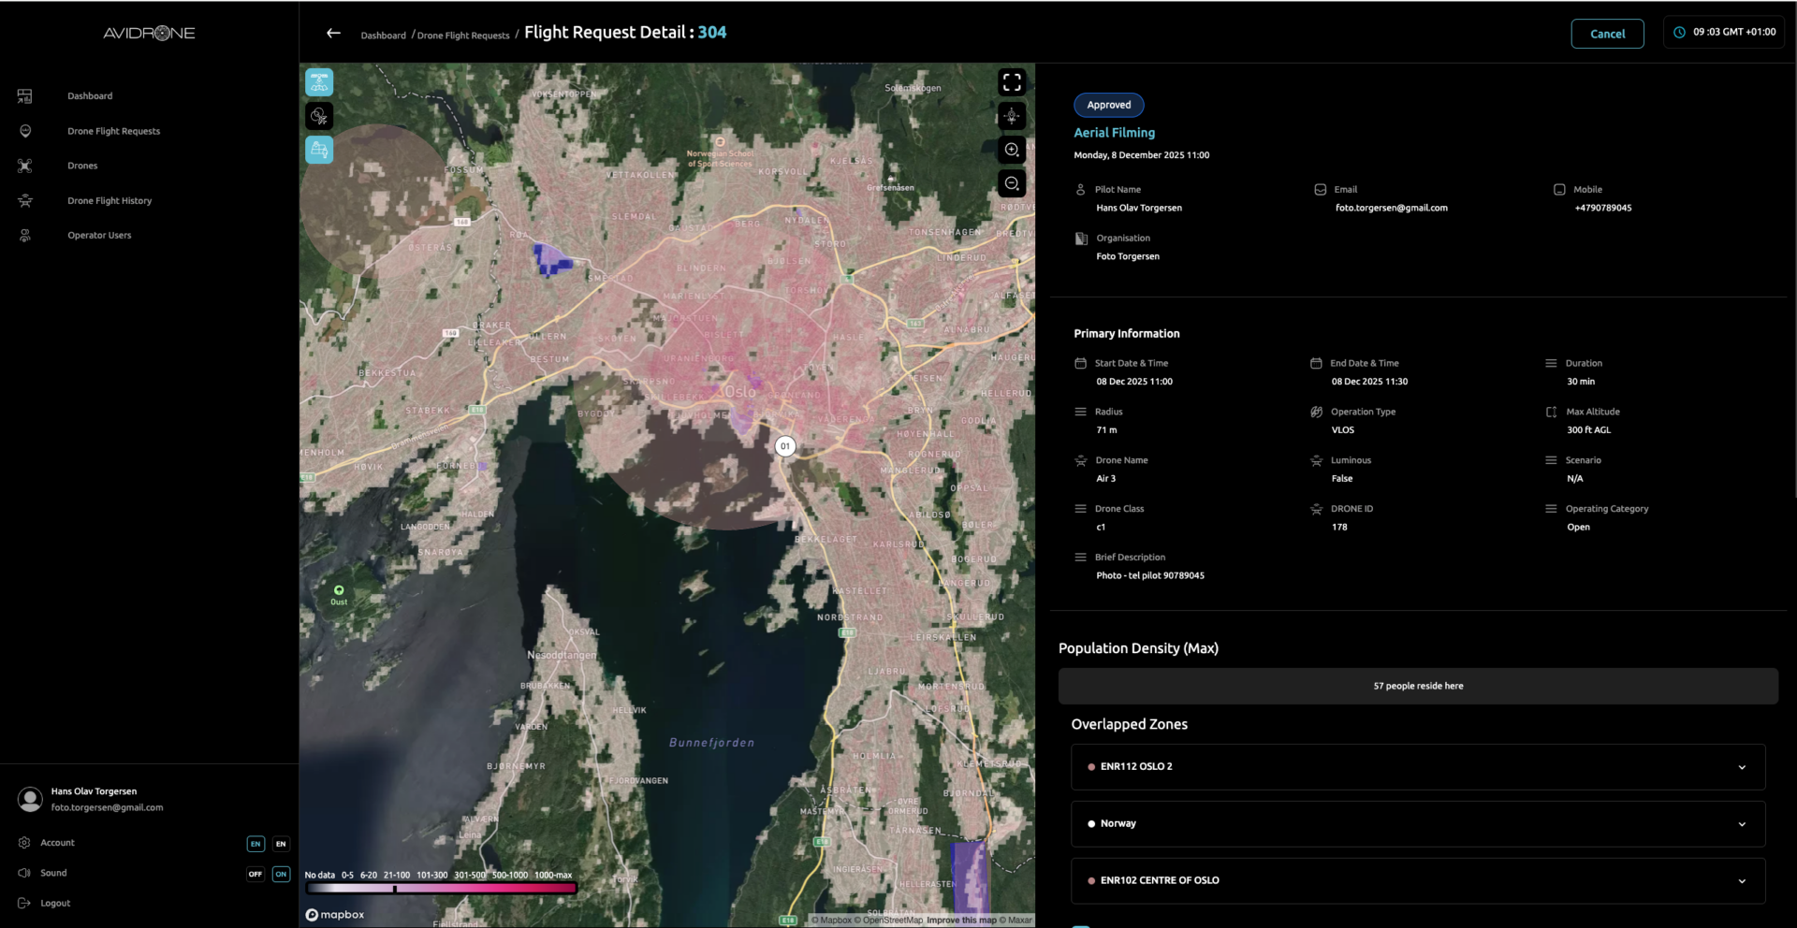Turn sound ON
Viewport: 1797px width, 928px height.
click(x=281, y=874)
